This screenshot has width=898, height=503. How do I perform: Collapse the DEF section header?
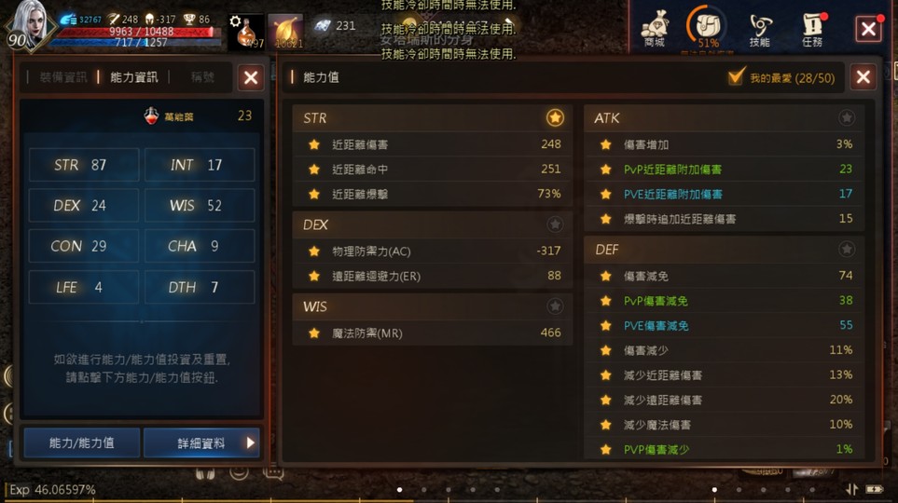pos(724,250)
